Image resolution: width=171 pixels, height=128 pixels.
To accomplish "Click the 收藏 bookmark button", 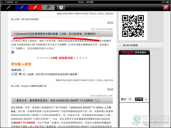I will click(139, 99).
